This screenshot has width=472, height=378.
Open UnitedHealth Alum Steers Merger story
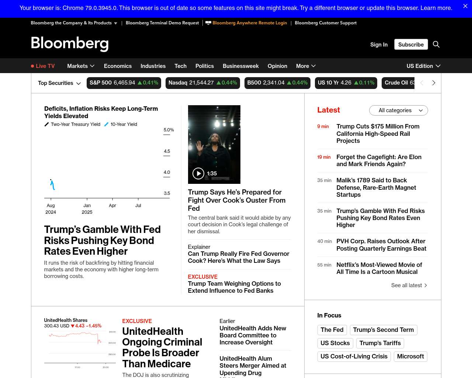tap(253, 366)
